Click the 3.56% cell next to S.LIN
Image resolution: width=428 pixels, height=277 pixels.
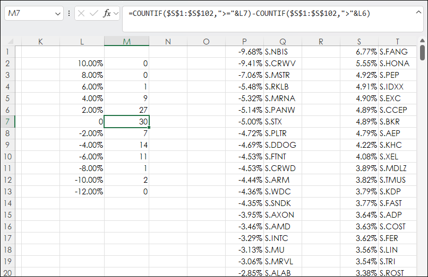click(359, 250)
